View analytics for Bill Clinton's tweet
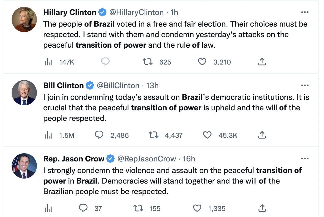Screen dimensions: 324x217 click(x=48, y=135)
